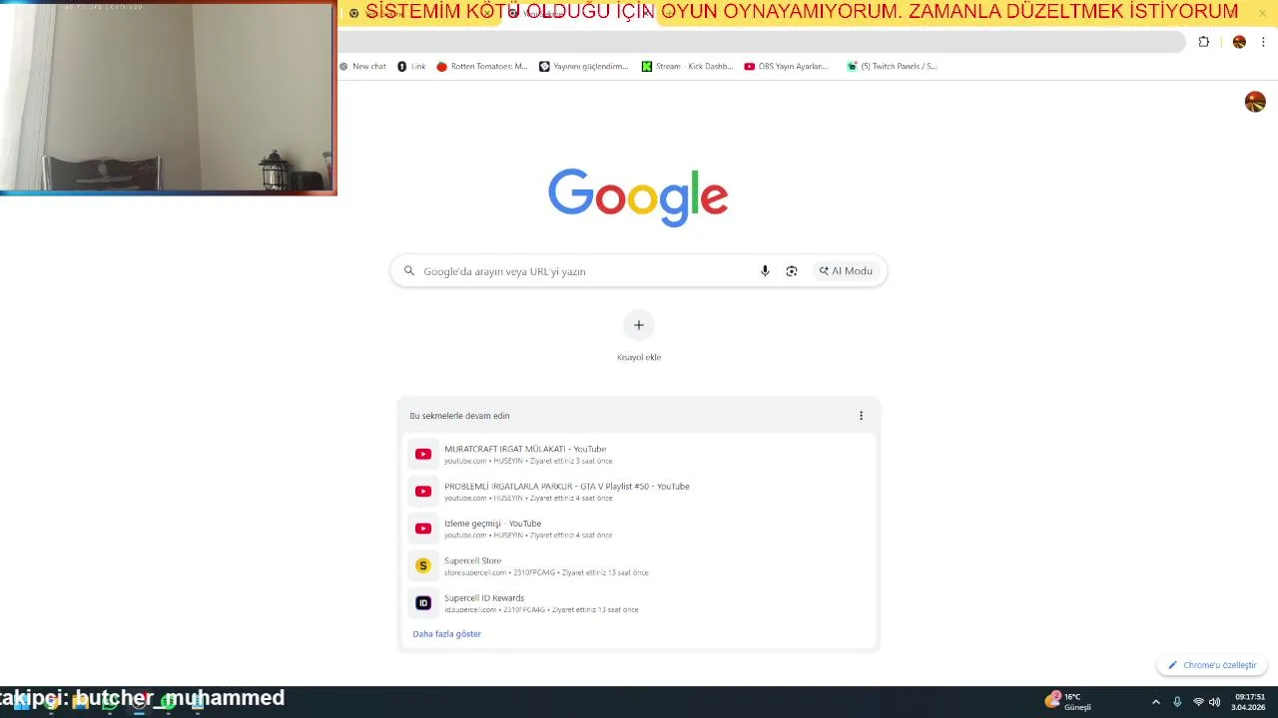Open the Twitch Panels bookmark

[892, 66]
